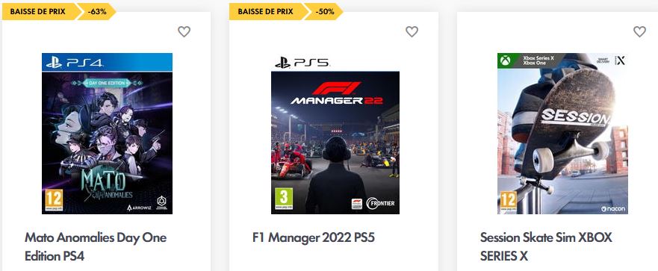Open Session Skate Sim XBOX SERIES X title
This screenshot has height=271, width=658.
pyautogui.click(x=546, y=246)
